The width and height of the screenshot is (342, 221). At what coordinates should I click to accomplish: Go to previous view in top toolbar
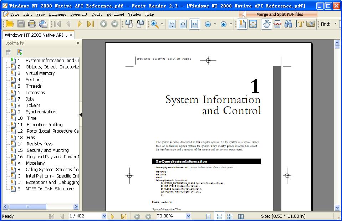tap(104, 24)
